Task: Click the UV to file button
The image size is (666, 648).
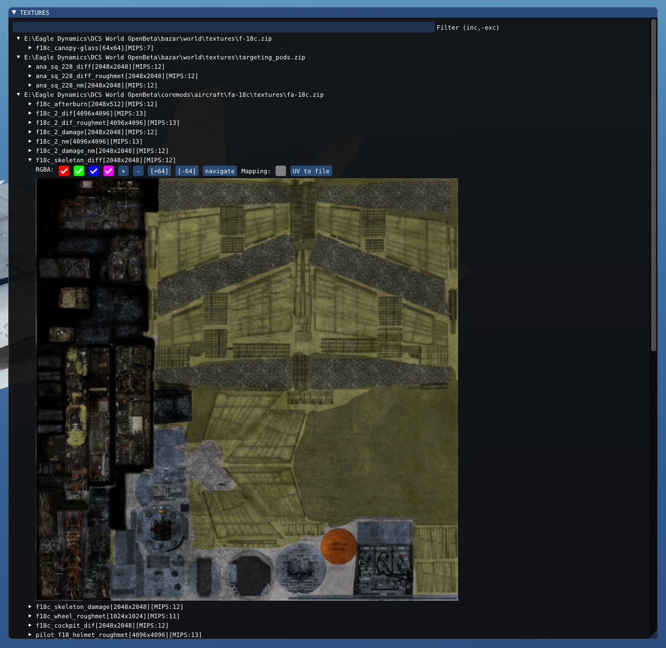Action: (x=311, y=171)
